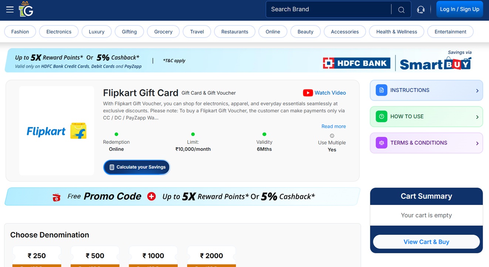Choose the ₹ 500 denomination
This screenshot has height=267, width=489.
[x=95, y=256]
